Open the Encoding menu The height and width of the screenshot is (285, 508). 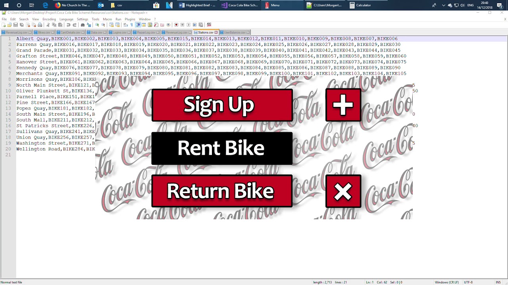(x=49, y=19)
